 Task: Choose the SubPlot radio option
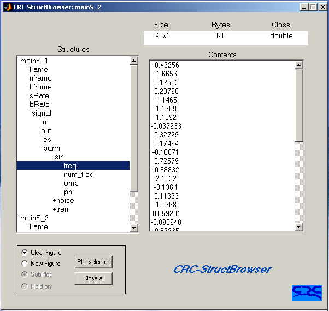pyautogui.click(x=25, y=274)
